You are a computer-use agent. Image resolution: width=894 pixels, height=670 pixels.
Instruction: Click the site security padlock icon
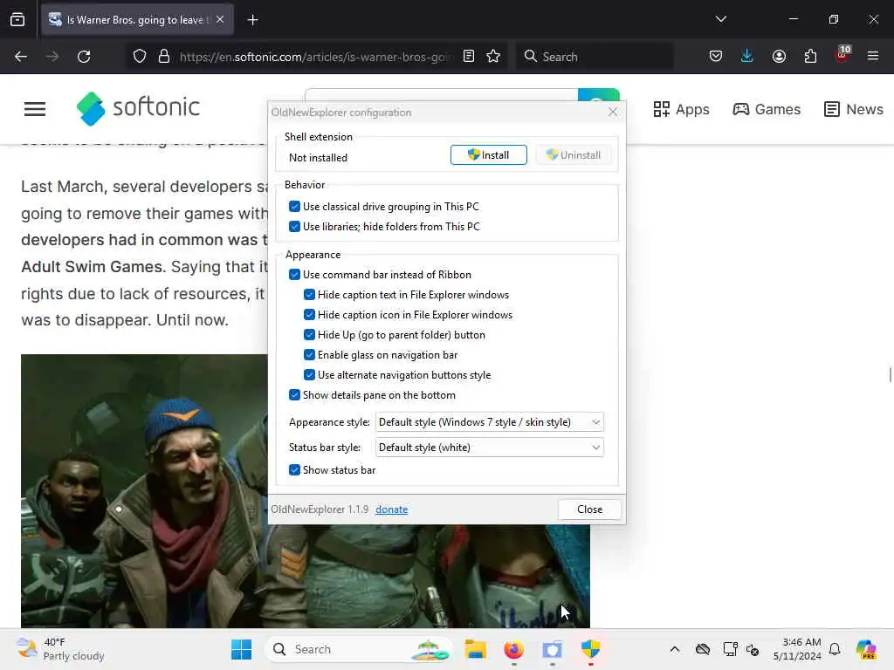click(x=164, y=57)
